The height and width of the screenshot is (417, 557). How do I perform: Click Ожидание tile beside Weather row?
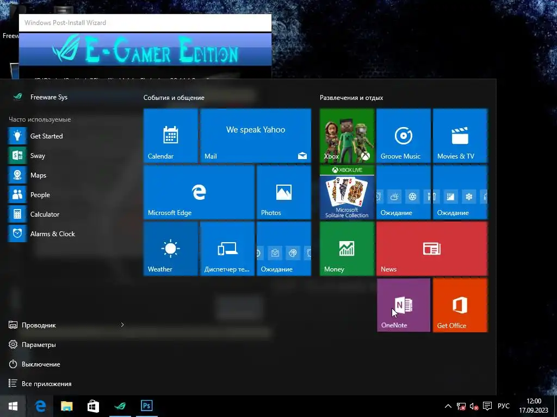(x=284, y=249)
